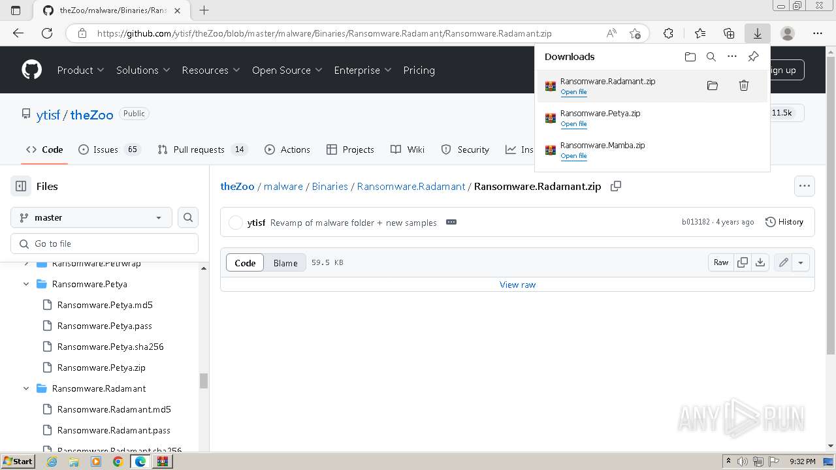
Task: Select Ransomware.Radamant.pass in file tree
Action: coord(114,430)
